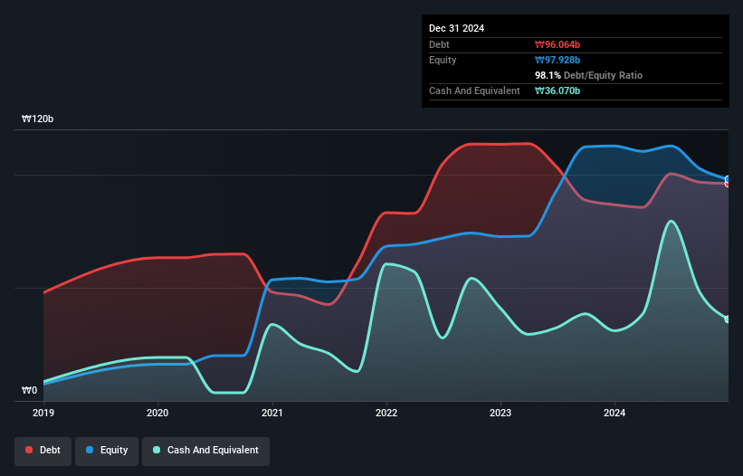Select the 2022 x-axis label
This screenshot has height=476, width=743.
[x=386, y=413]
